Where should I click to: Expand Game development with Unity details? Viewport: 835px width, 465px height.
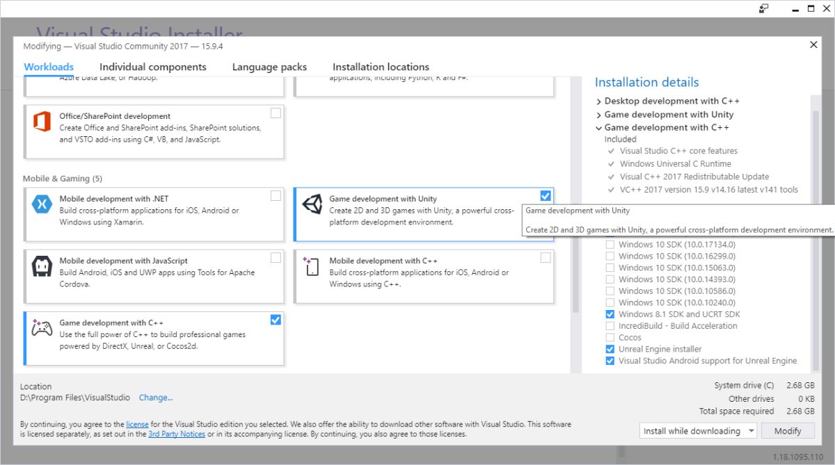point(598,115)
